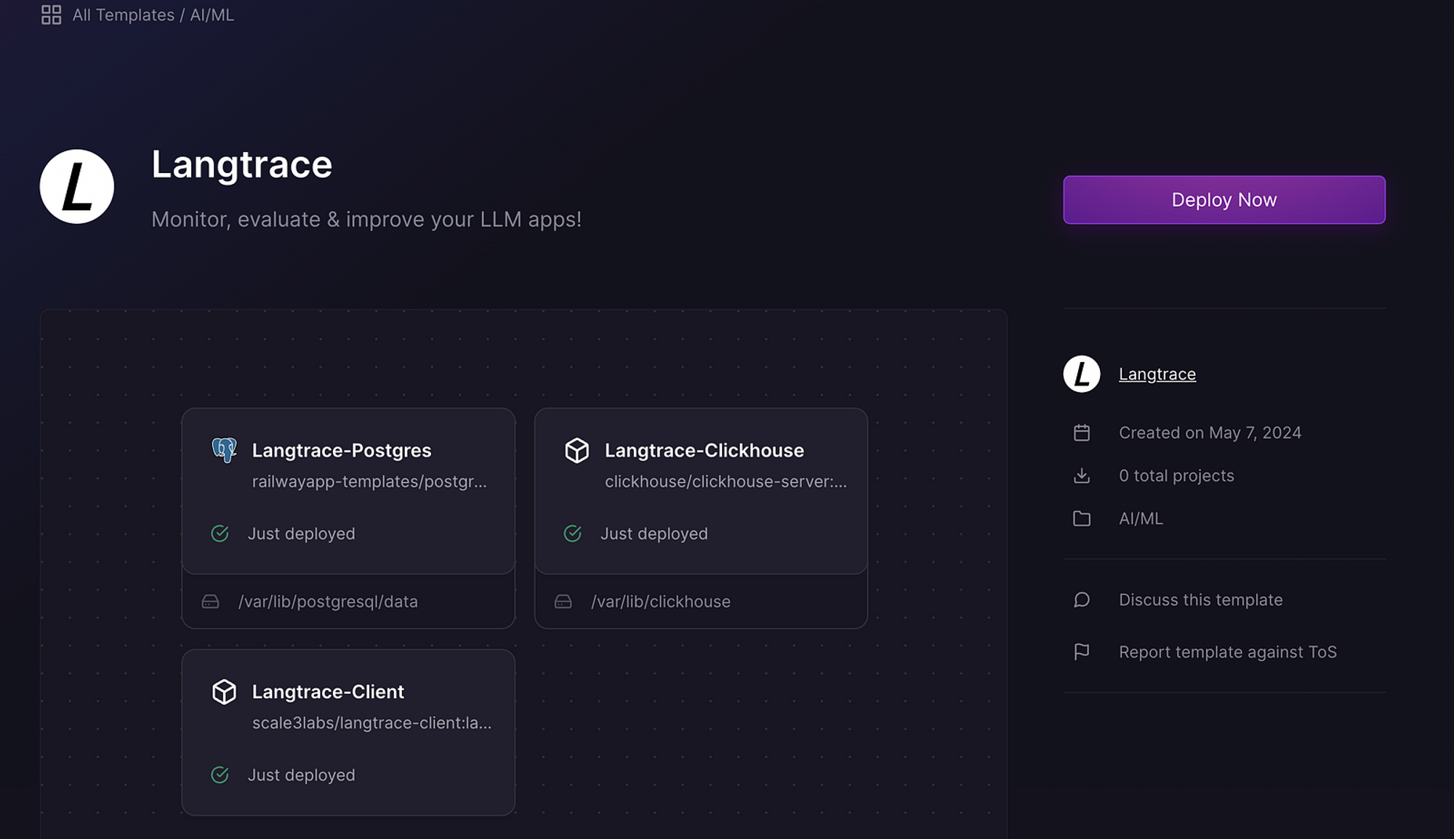The width and height of the screenshot is (1454, 839).
Task: Click the speech bubble discuss icon
Action: click(1082, 600)
